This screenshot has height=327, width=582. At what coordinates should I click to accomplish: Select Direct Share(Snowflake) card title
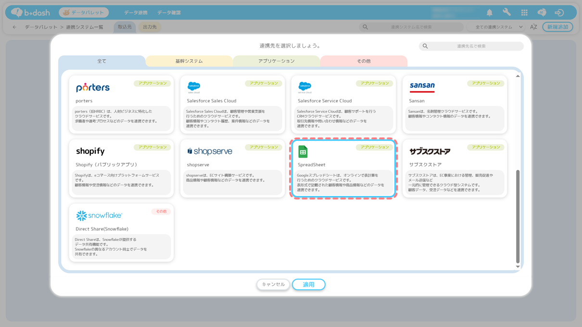(102, 229)
